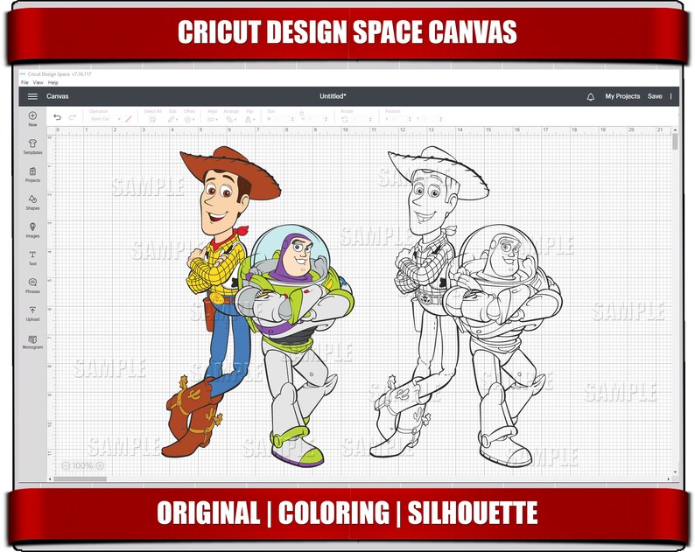Click the Select All icon
695x552 pixels.
click(152, 119)
